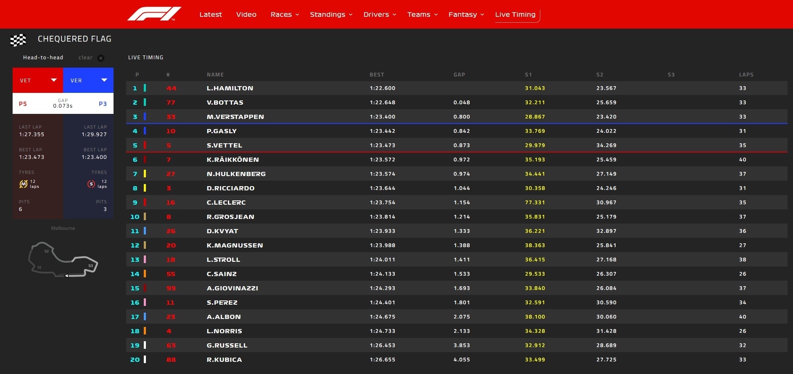Click the BEST column header

pyautogui.click(x=377, y=75)
